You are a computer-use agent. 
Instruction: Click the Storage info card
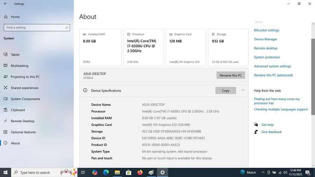coord(228,48)
